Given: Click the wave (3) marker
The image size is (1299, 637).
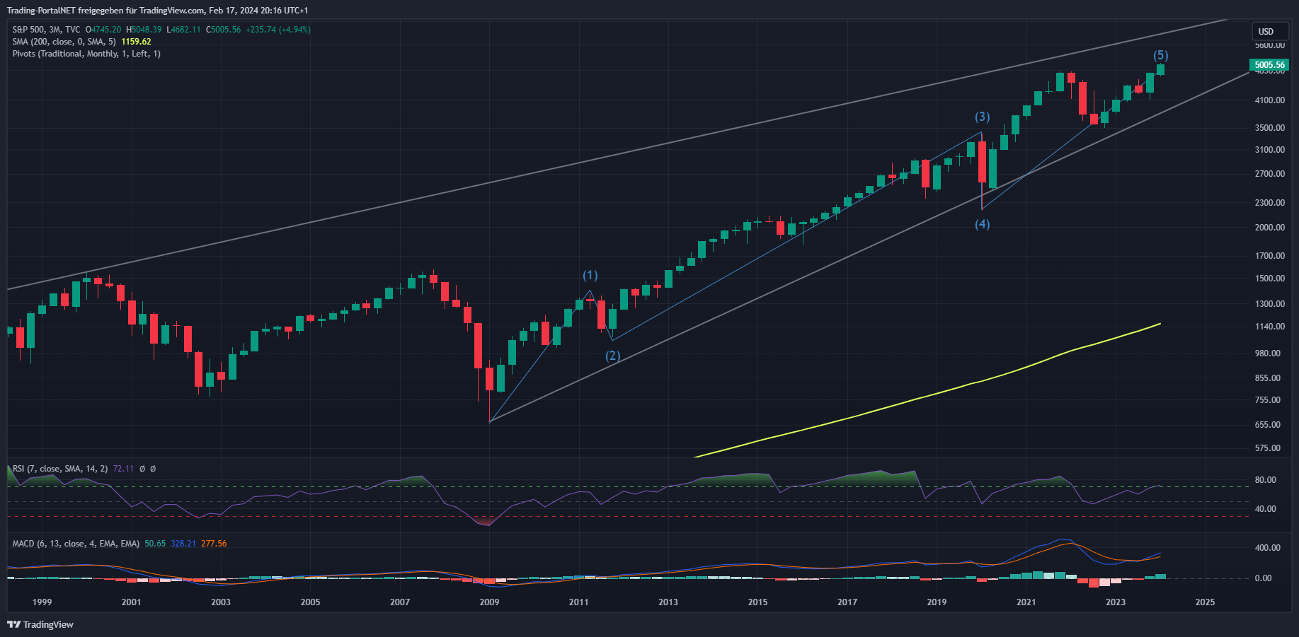Looking at the screenshot, I should 982,117.
